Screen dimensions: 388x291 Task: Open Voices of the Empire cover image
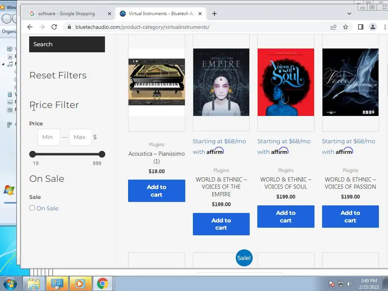221,82
